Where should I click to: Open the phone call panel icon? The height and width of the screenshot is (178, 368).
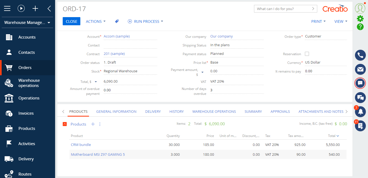pos(360,55)
